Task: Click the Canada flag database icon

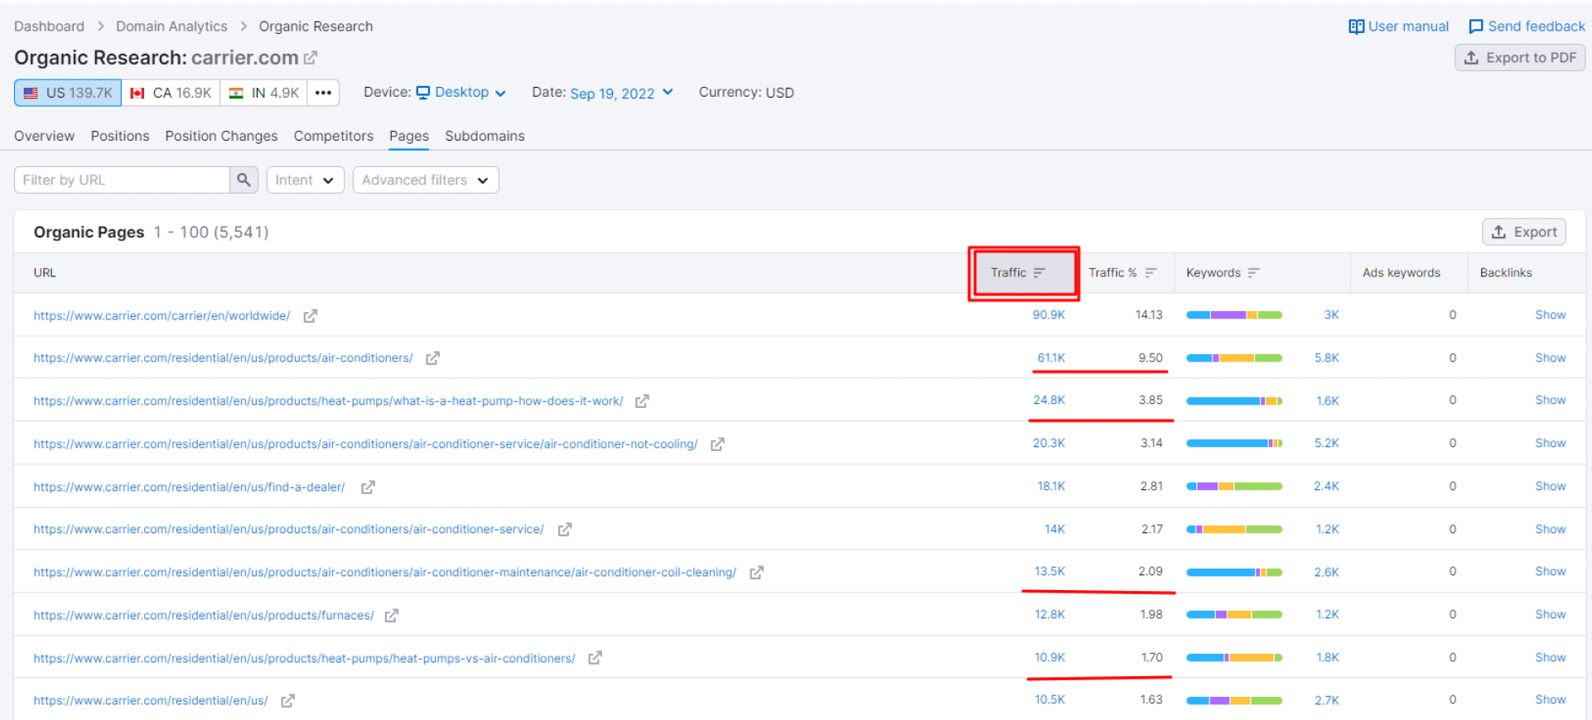Action: click(x=137, y=93)
